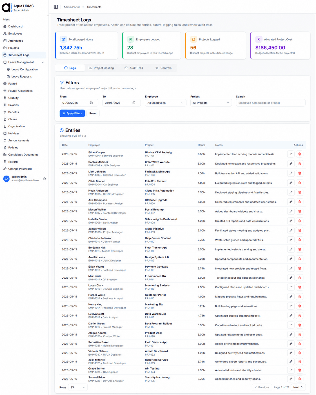Open Attendance from the sidebar menu
The height and width of the screenshot is (395, 316).
coord(24,41)
